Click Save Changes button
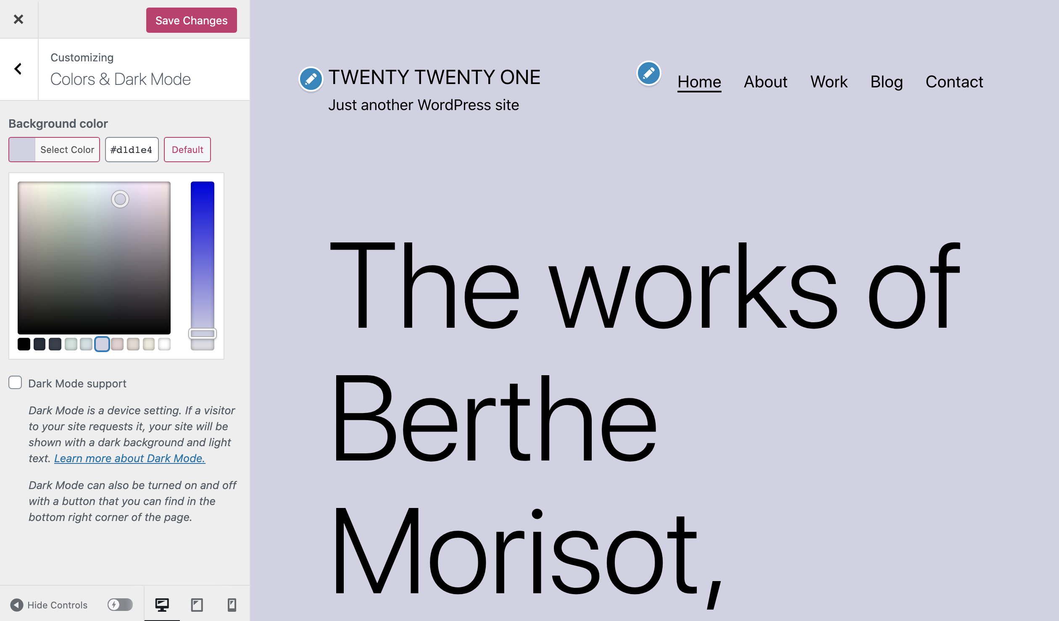1059x621 pixels. [191, 20]
